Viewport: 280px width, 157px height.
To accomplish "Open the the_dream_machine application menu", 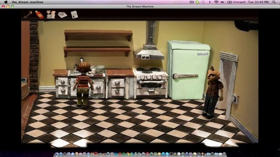I will (x=28, y=2).
